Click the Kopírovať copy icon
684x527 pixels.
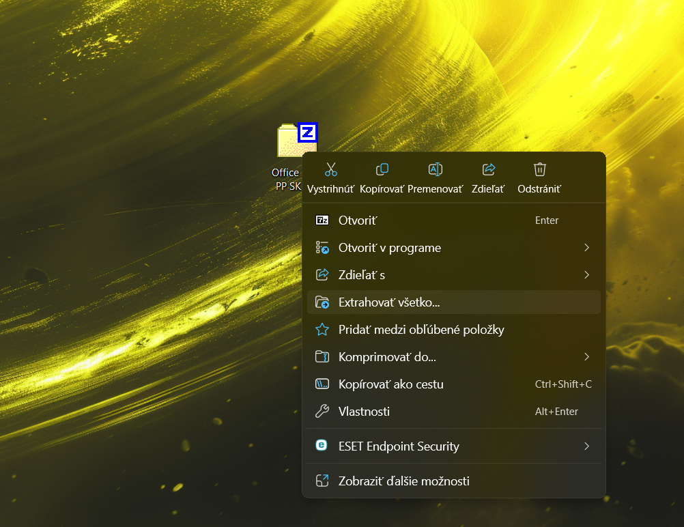(382, 169)
